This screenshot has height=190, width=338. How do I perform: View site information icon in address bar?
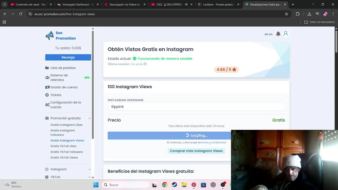[x=30, y=14]
